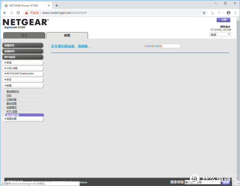Click the 正在重启路由器 status text
The height and width of the screenshot is (186, 240).
coord(71,46)
